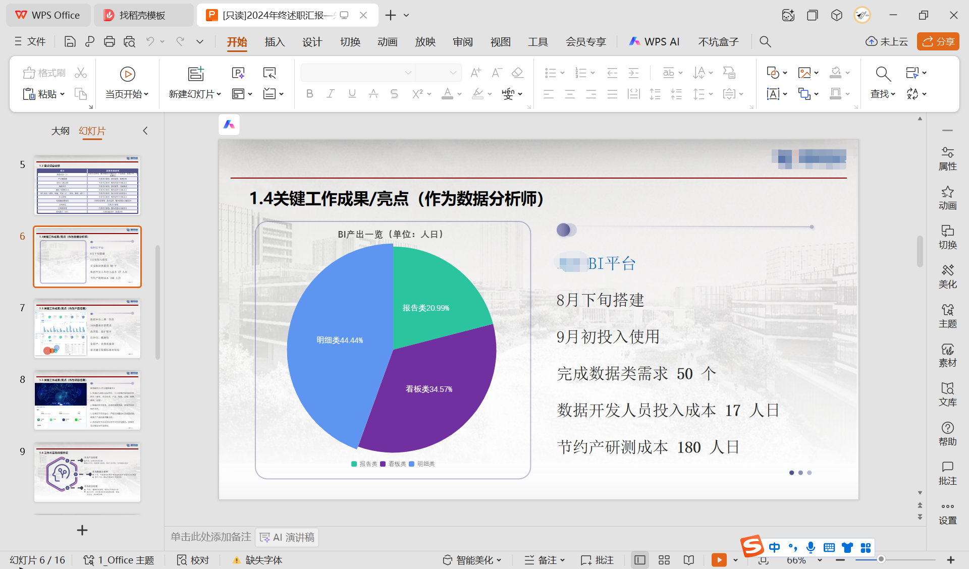Open the Paste dropdown arrow
Image resolution: width=969 pixels, height=569 pixels.
[63, 94]
